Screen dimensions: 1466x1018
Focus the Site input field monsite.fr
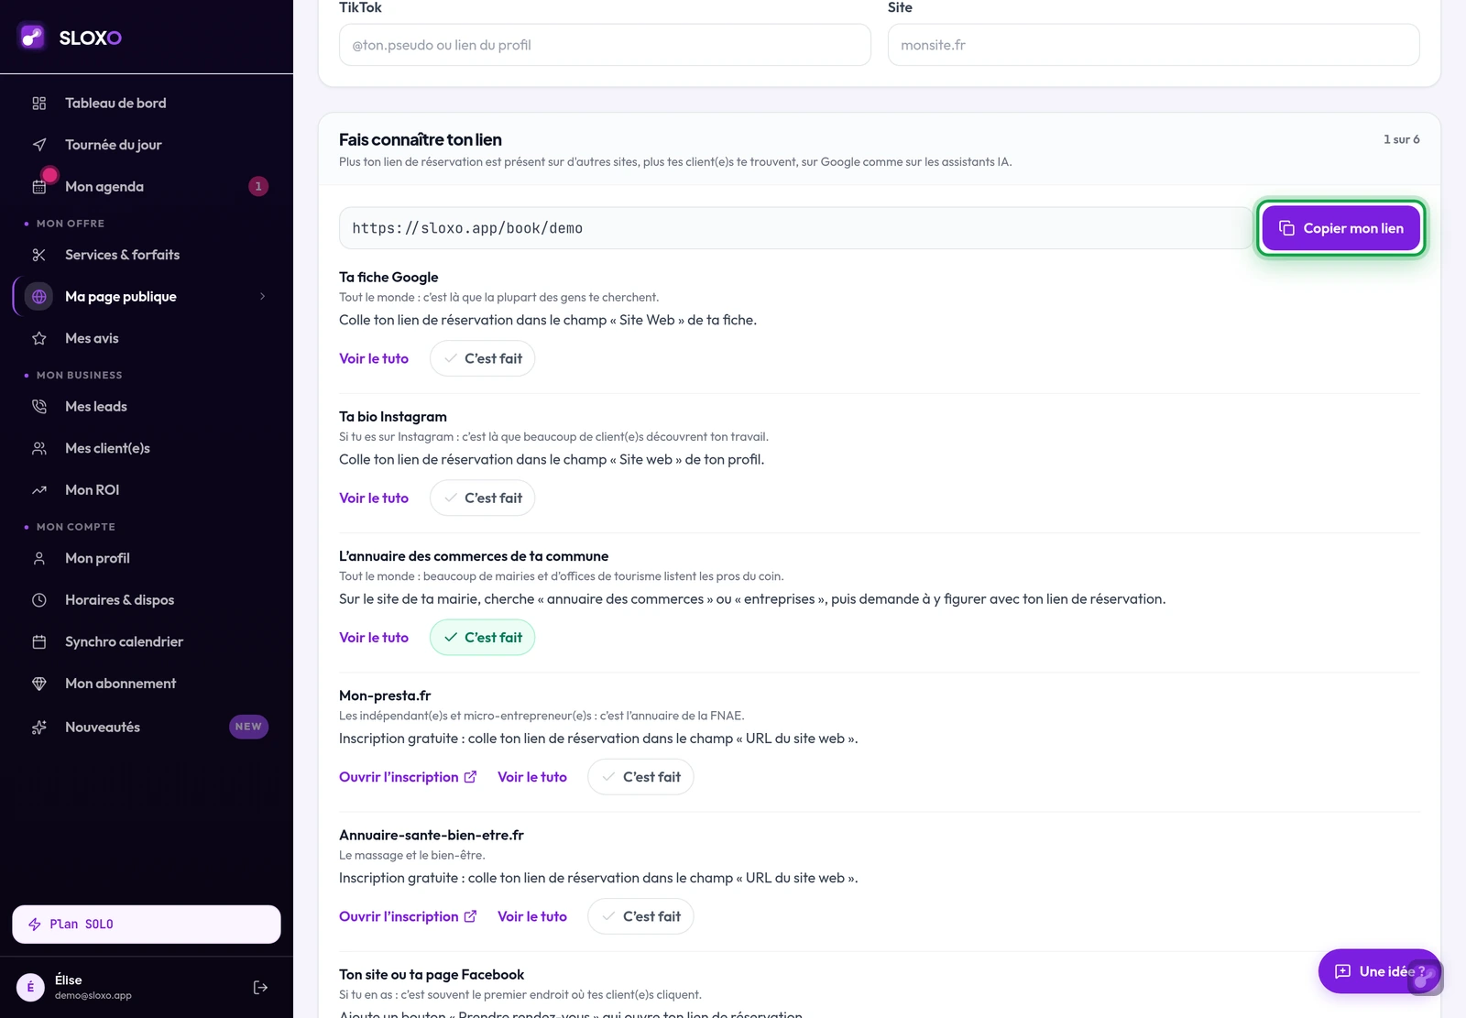pos(1154,45)
